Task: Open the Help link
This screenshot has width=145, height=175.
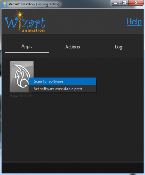Action: (x=134, y=22)
